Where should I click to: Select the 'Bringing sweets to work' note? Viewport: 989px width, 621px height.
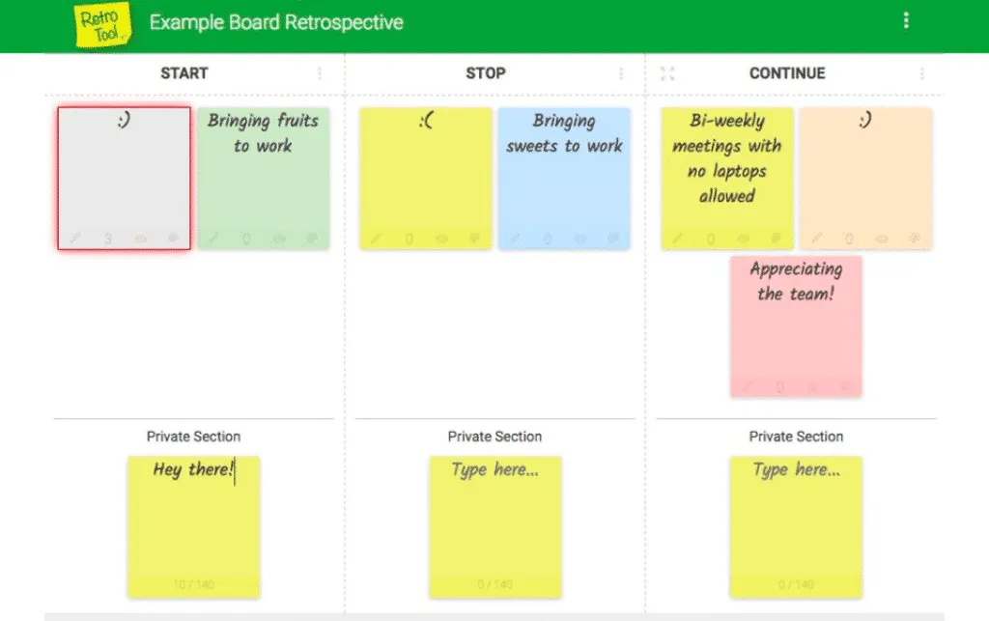pyautogui.click(x=564, y=178)
